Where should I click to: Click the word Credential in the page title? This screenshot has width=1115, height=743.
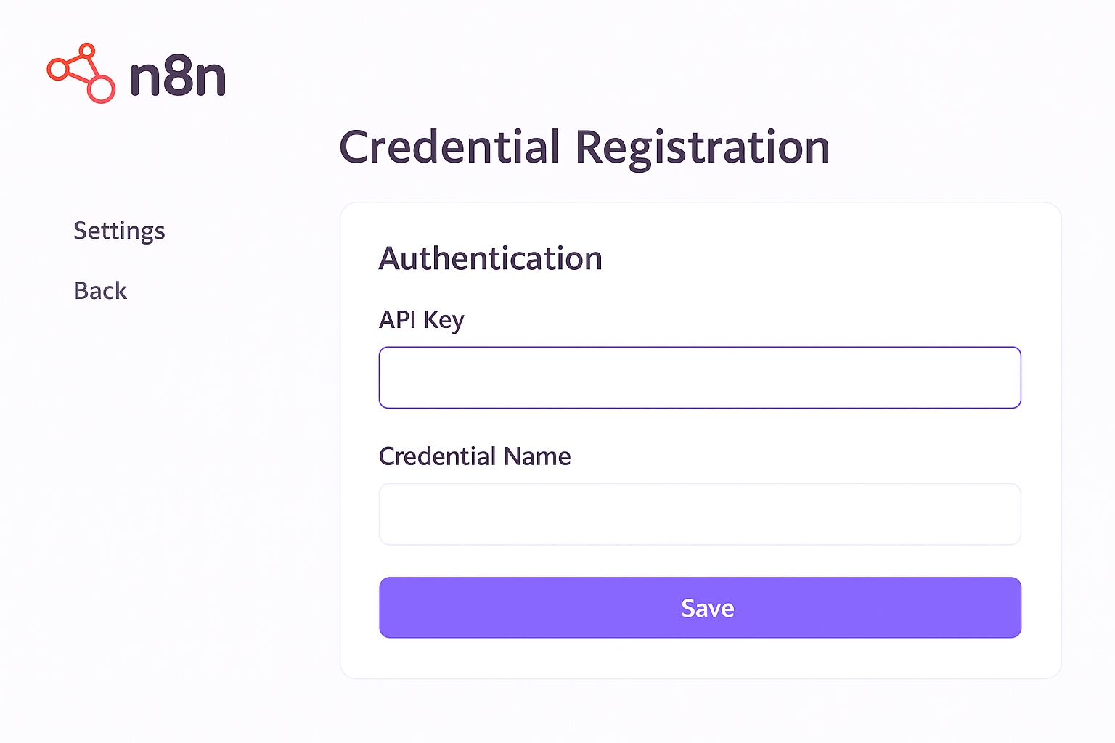[x=450, y=147]
